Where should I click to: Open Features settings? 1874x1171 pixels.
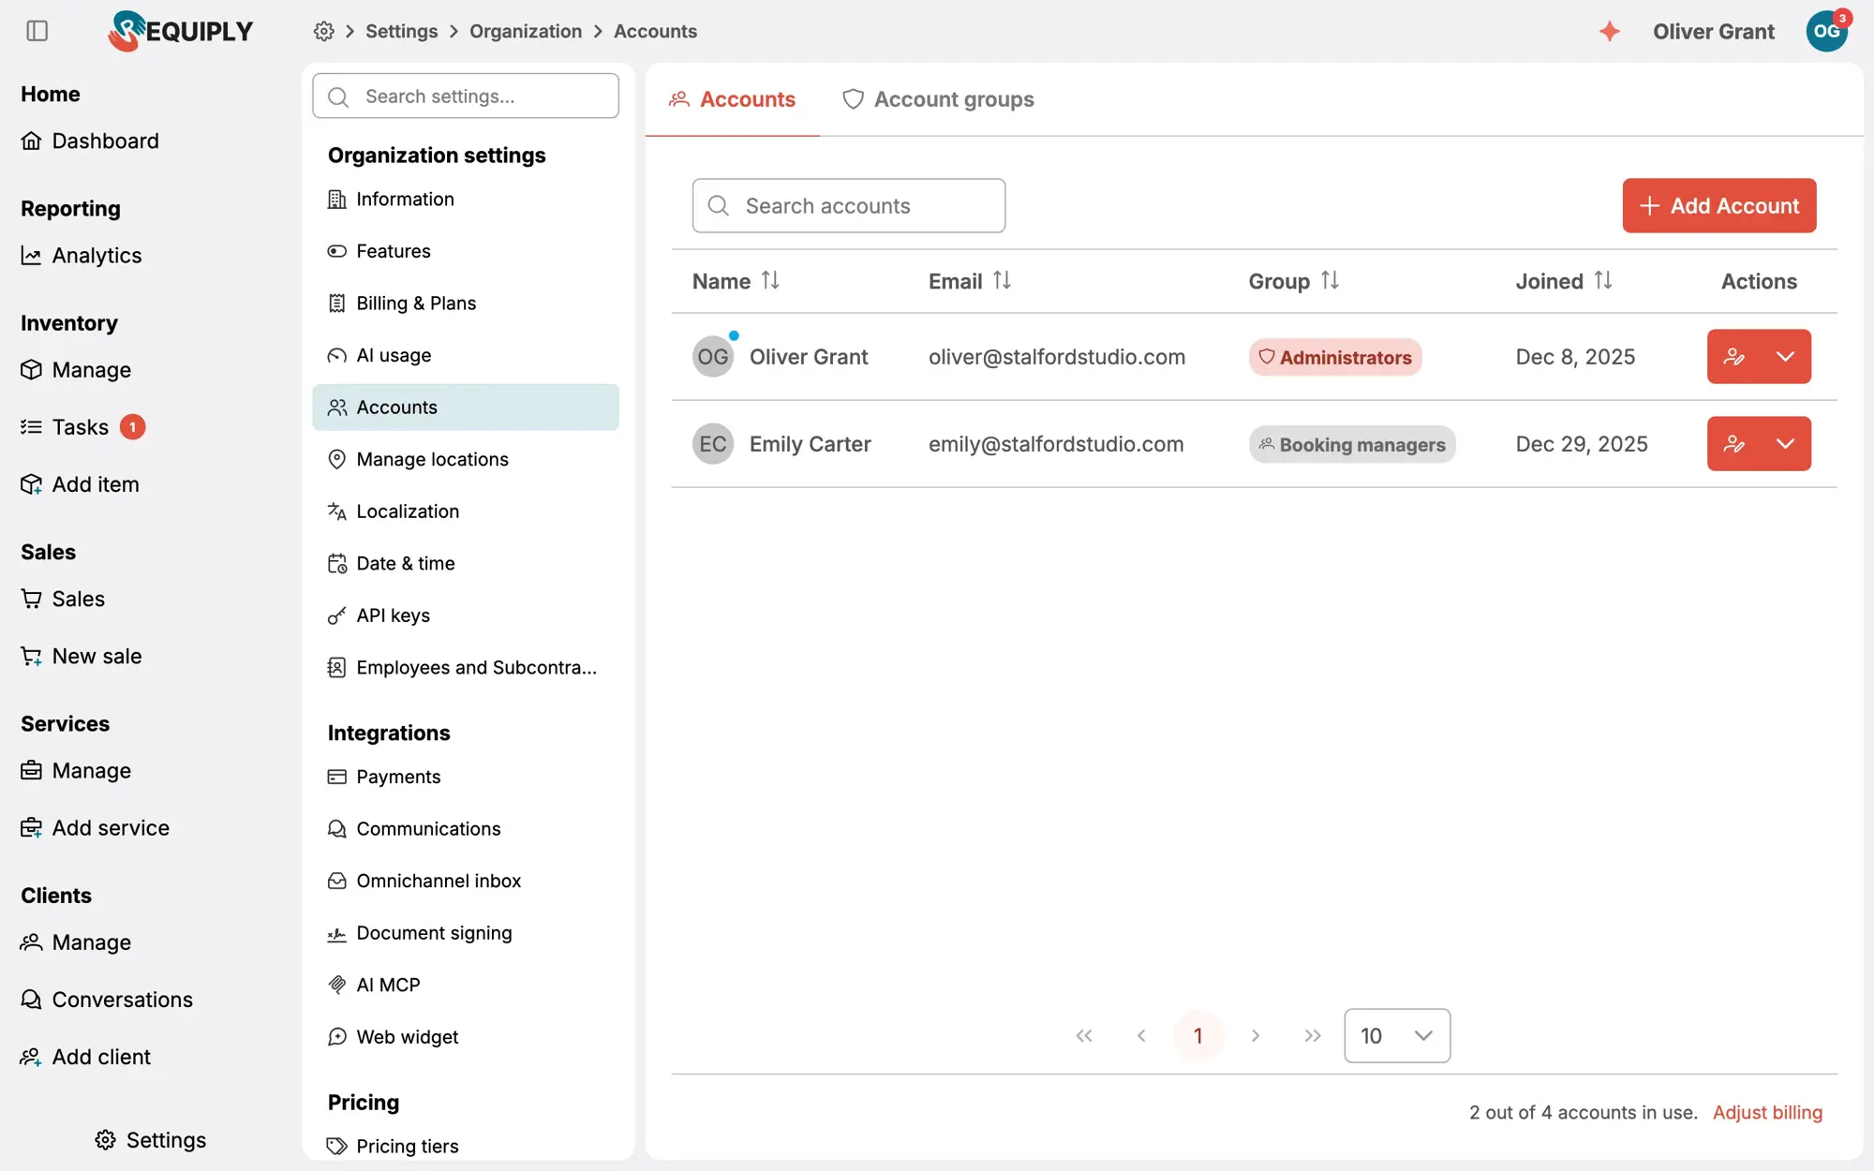[466, 251]
